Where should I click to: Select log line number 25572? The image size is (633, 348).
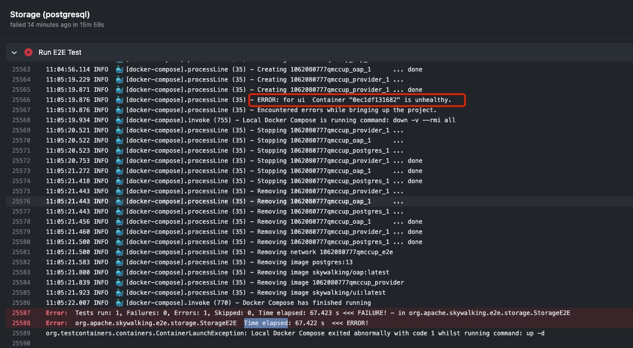tap(21, 161)
